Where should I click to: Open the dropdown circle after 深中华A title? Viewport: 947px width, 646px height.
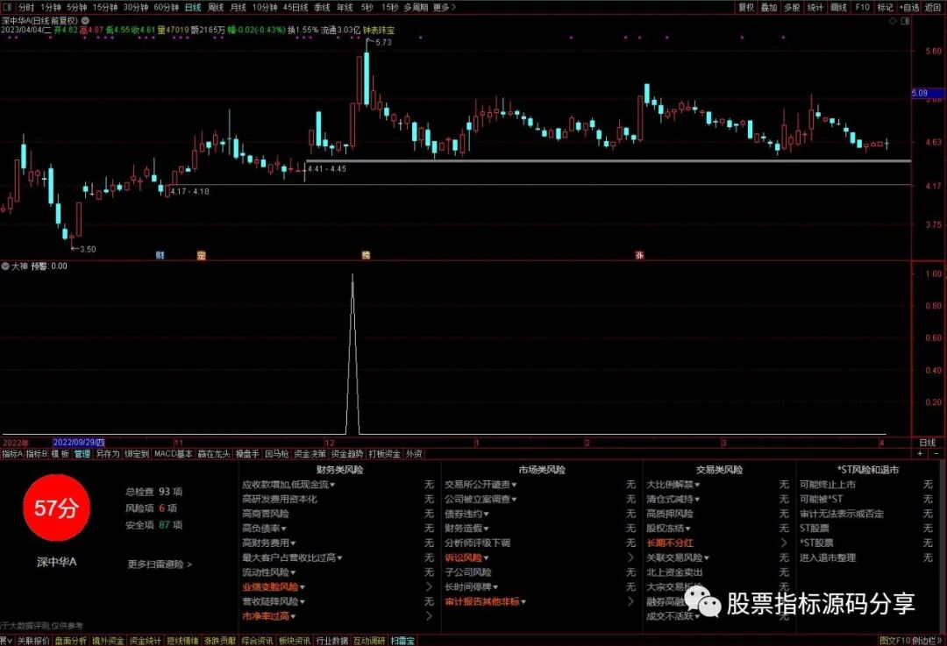[x=85, y=20]
